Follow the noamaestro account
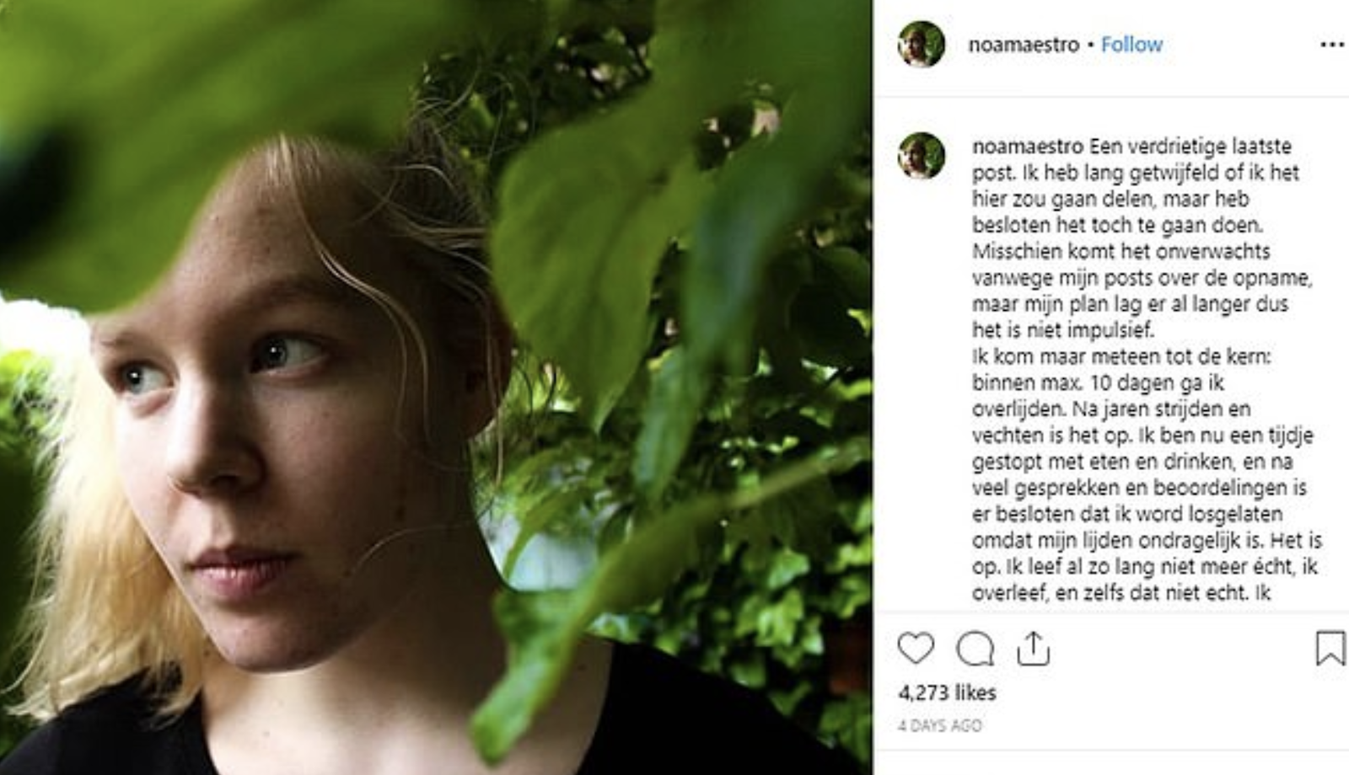The image size is (1349, 775). 1131,45
